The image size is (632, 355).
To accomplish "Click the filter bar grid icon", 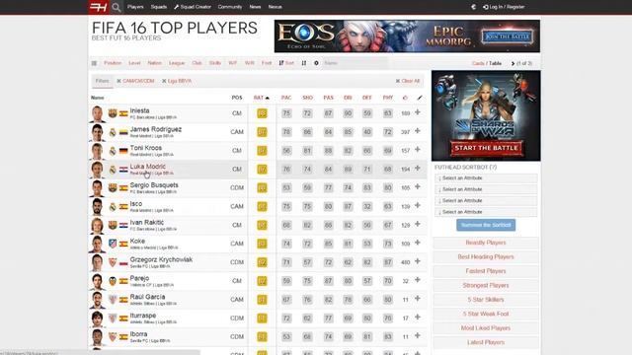I will pyautogui.click(x=94, y=63).
